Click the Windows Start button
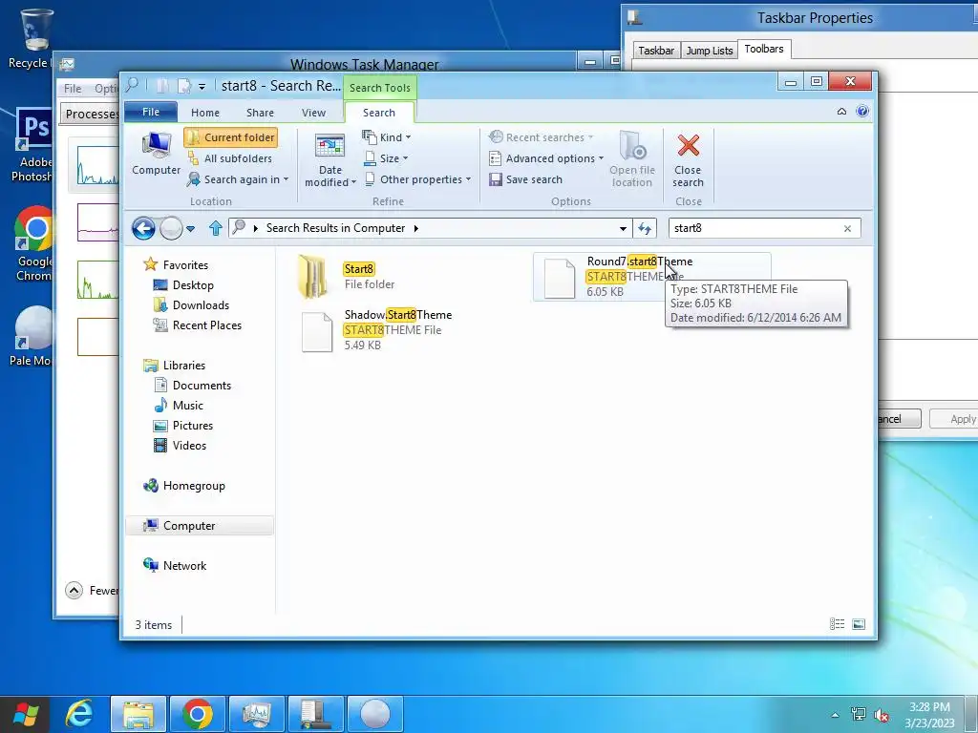 pyautogui.click(x=25, y=714)
